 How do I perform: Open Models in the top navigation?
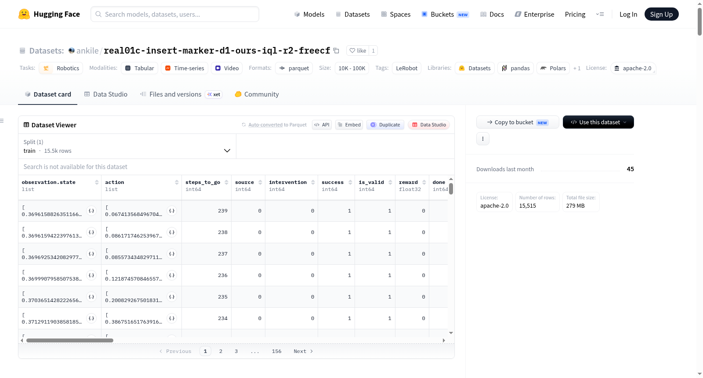(309, 14)
